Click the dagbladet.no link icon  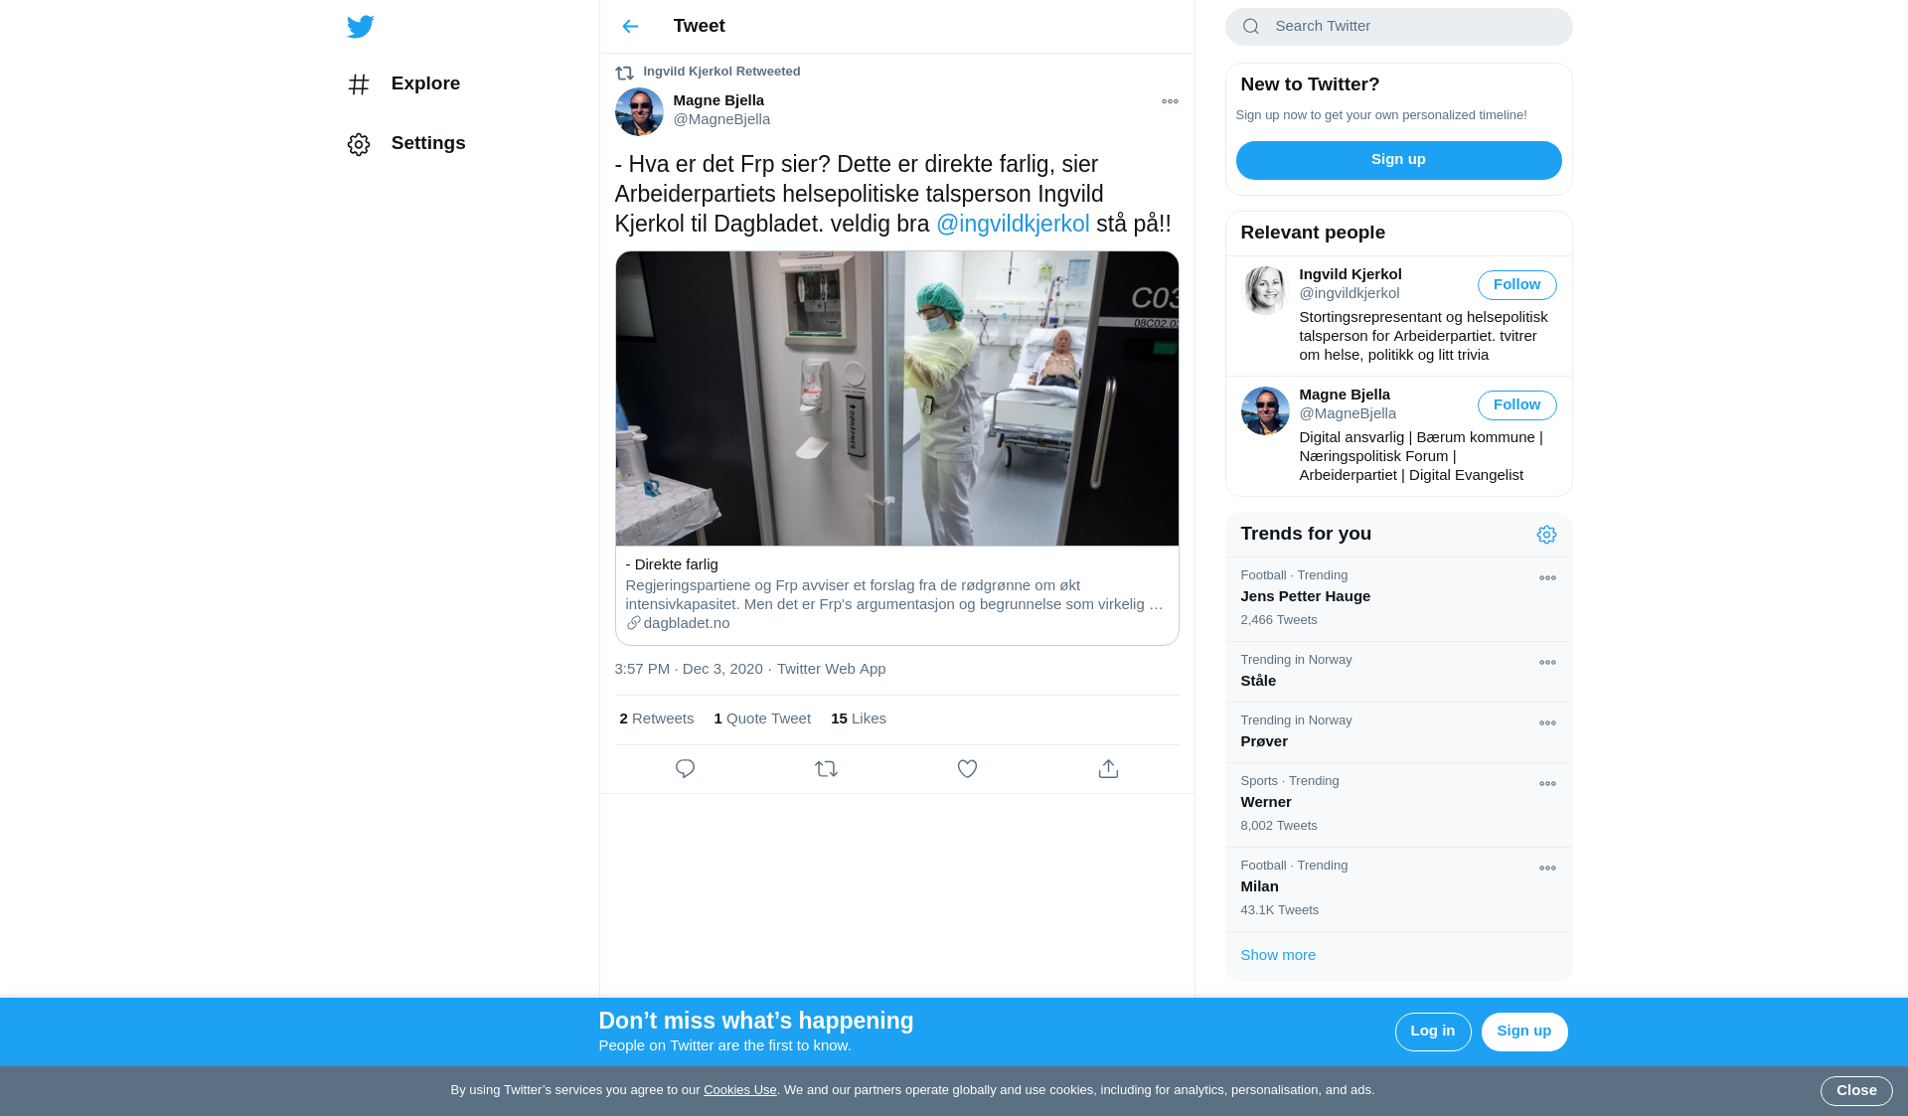click(633, 623)
